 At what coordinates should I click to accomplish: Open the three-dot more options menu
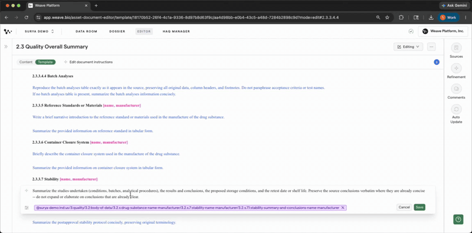[431, 47]
